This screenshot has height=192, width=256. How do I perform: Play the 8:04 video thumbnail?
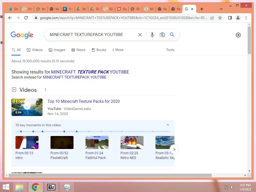coord(27,107)
